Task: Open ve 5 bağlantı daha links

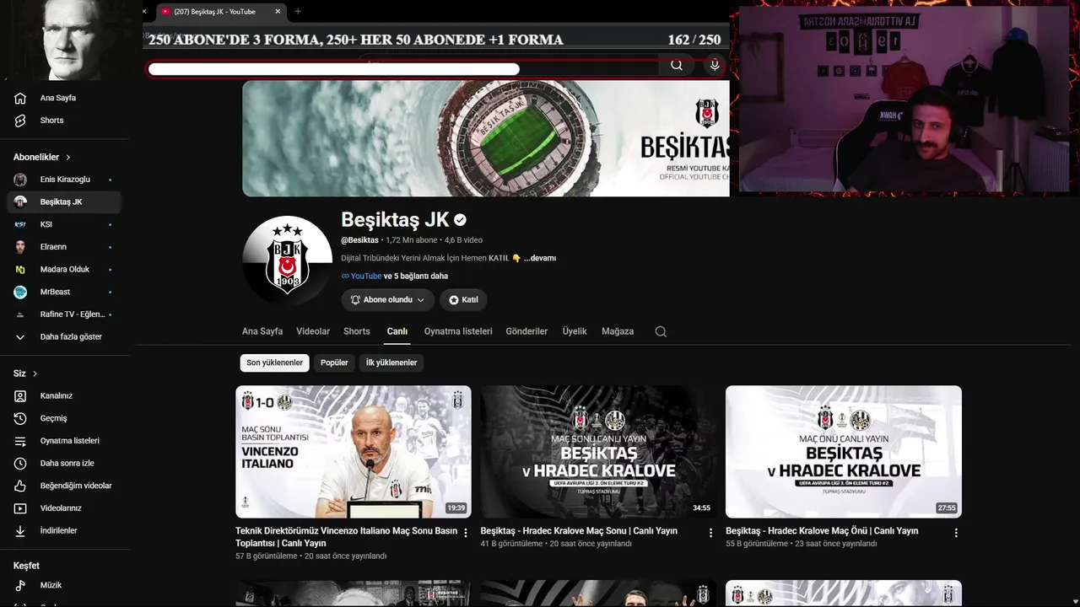Action: point(416,276)
